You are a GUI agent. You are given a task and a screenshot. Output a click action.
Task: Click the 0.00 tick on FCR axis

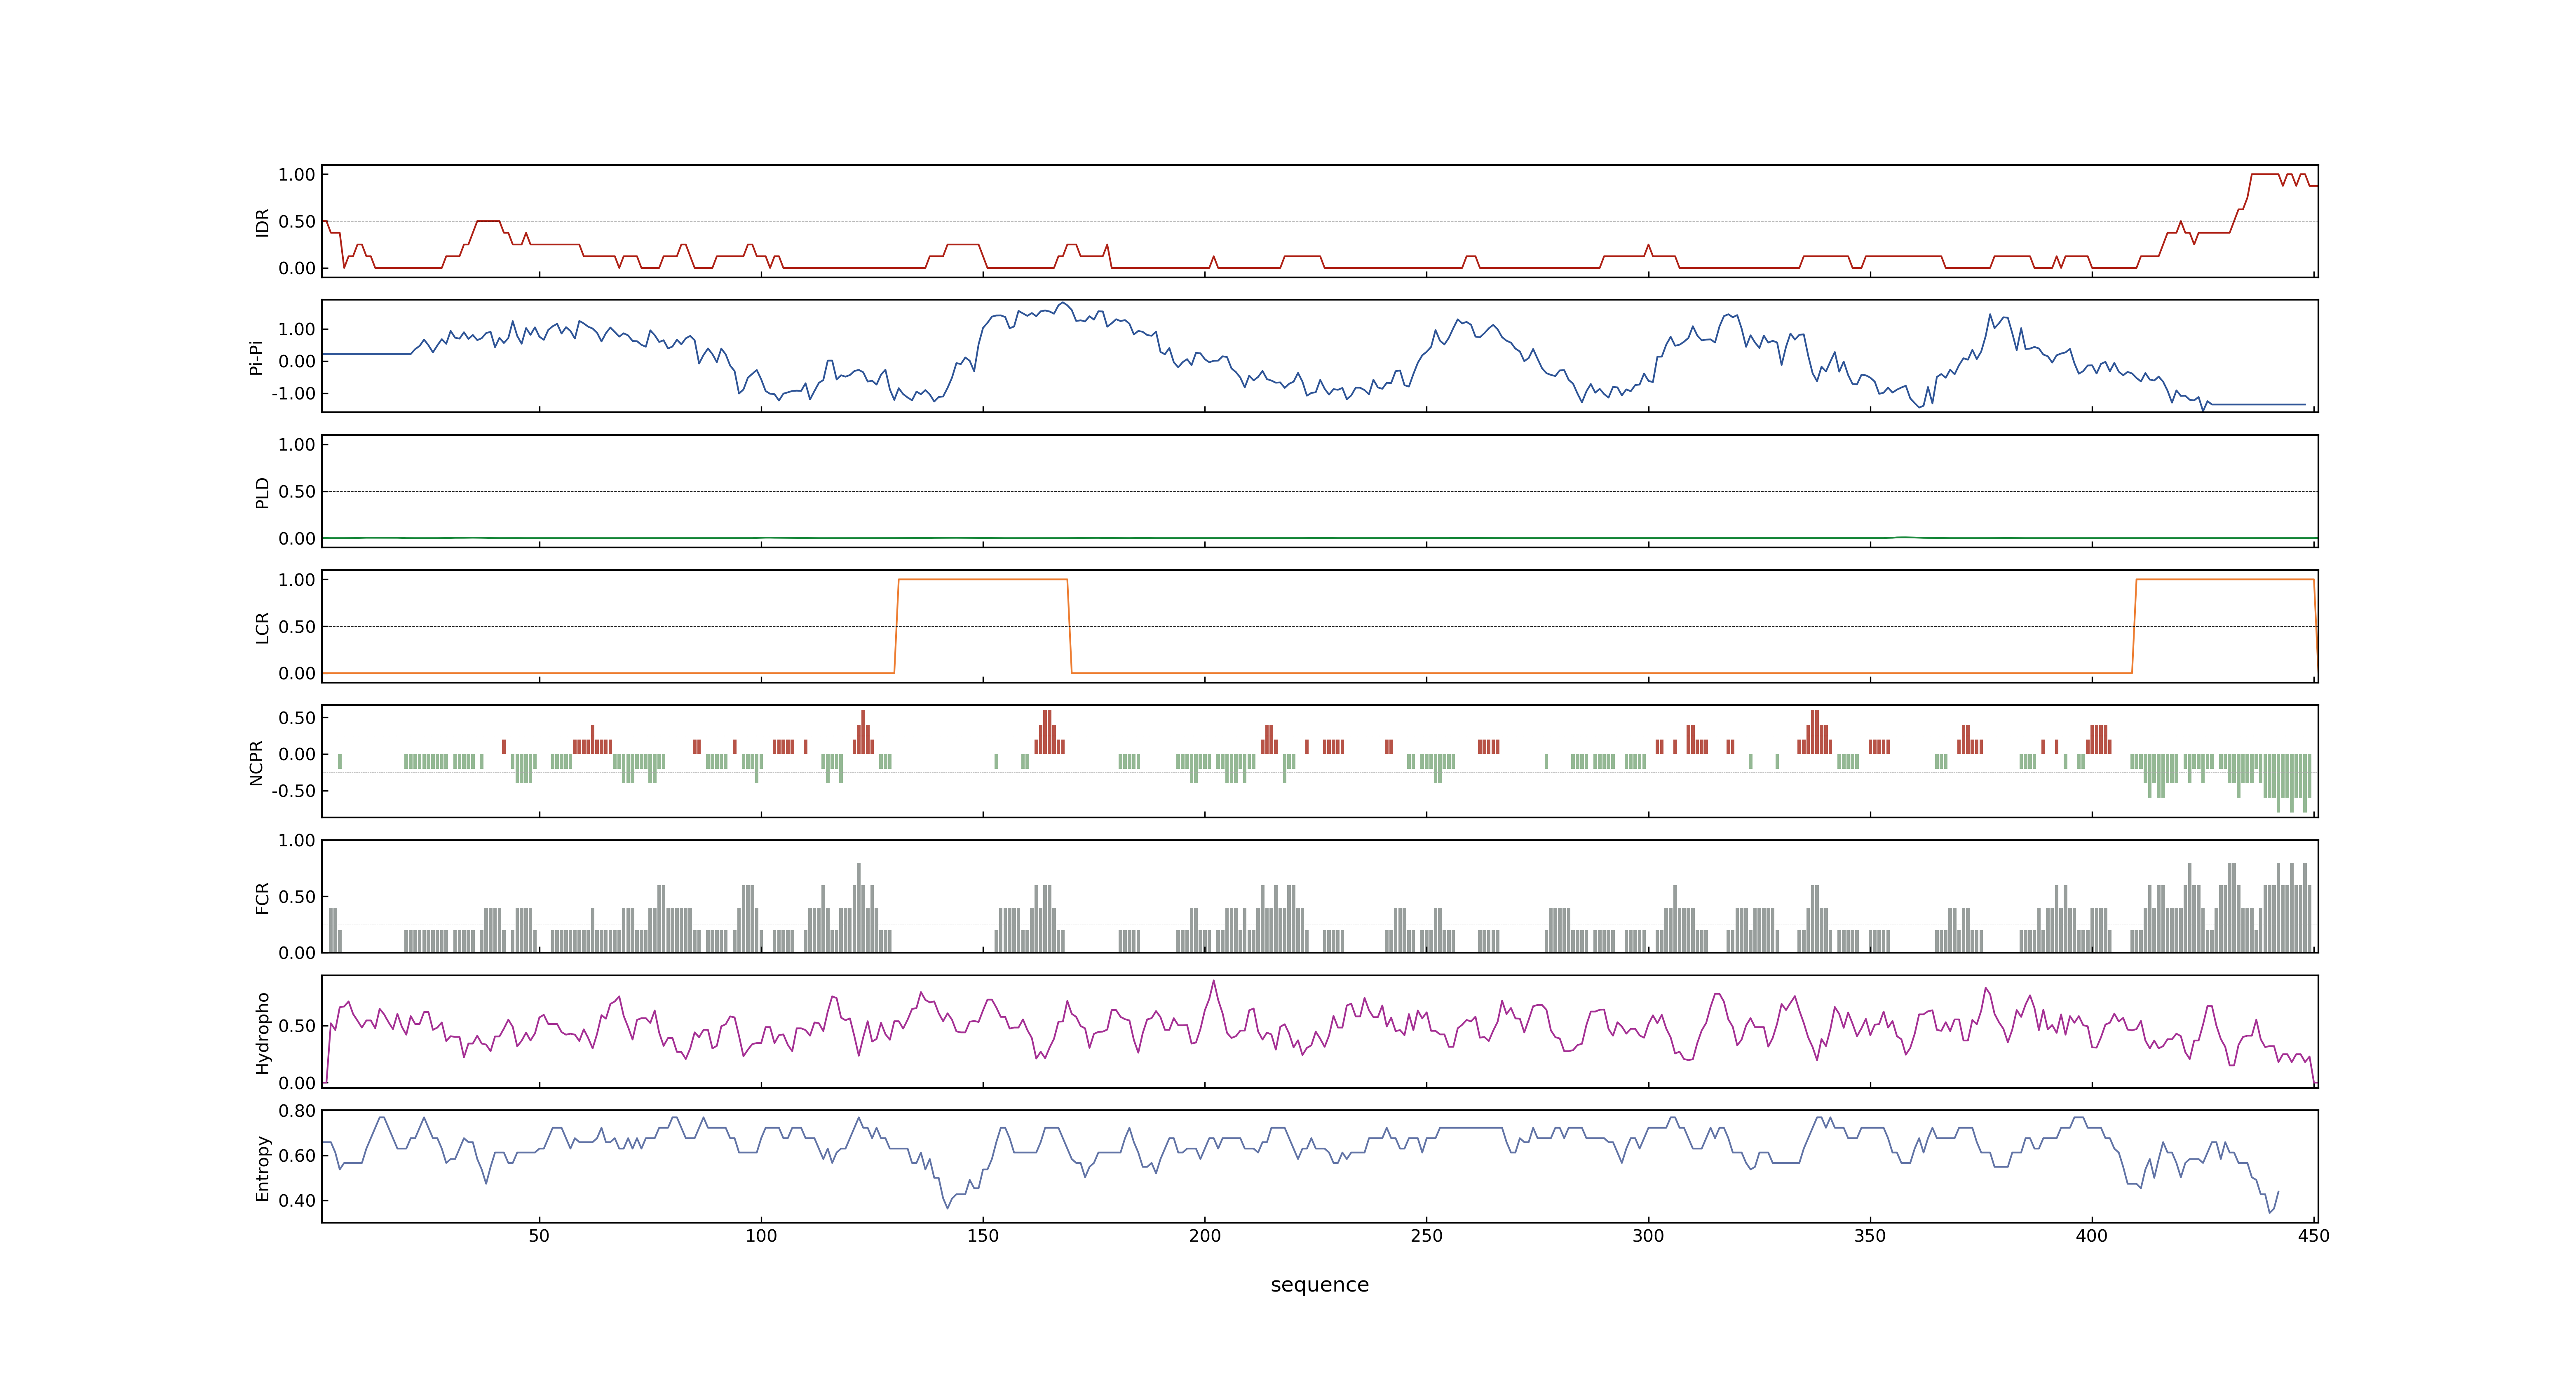297,953
